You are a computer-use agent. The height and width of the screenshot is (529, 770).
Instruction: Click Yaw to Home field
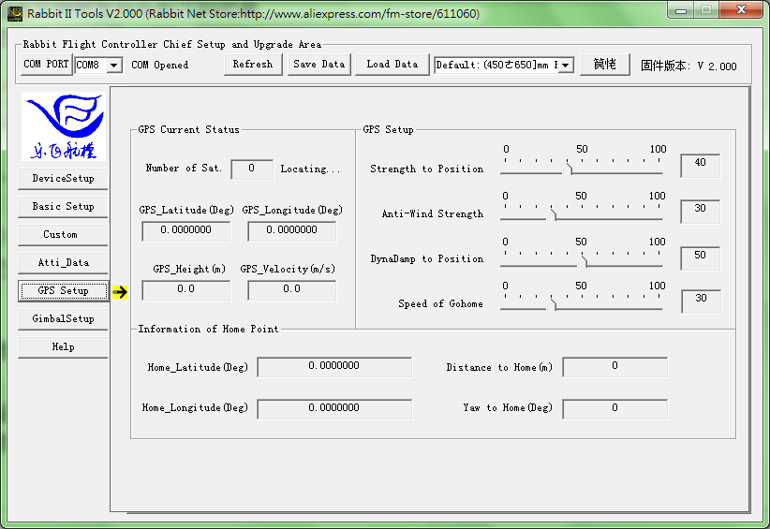pos(615,409)
